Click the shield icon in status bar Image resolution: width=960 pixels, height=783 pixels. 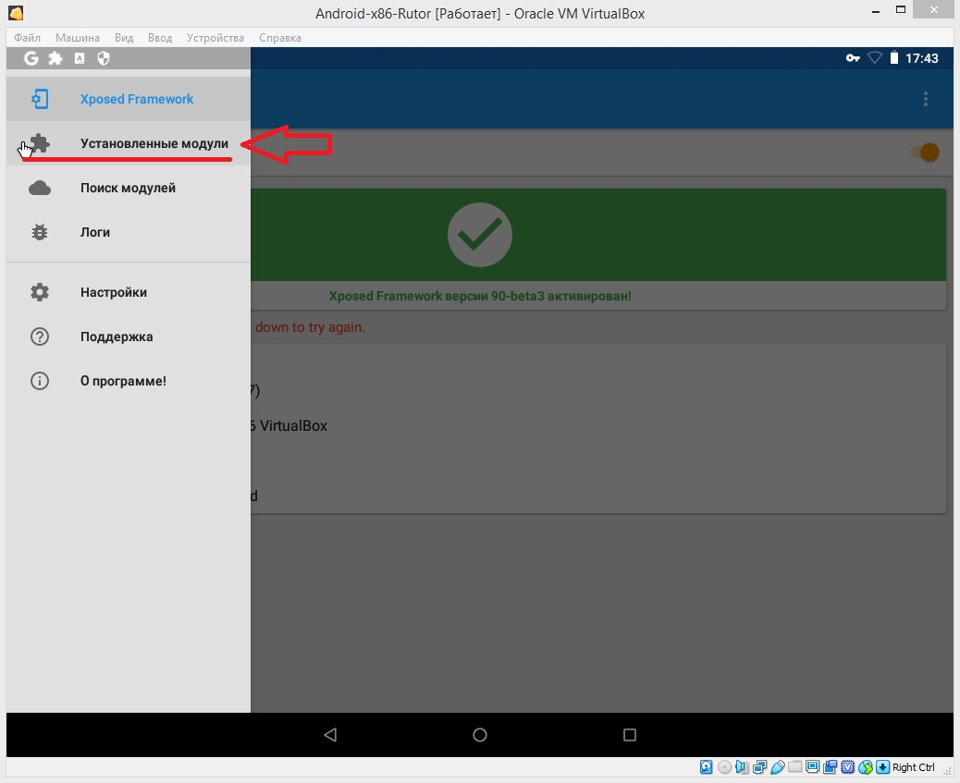tap(104, 58)
